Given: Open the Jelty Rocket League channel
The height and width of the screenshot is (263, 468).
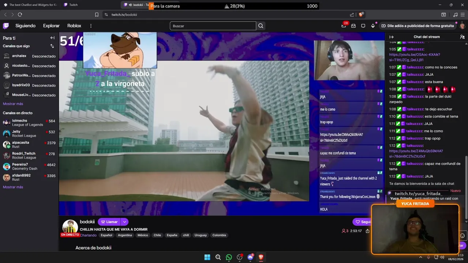Looking at the screenshot, I should [29, 134].
